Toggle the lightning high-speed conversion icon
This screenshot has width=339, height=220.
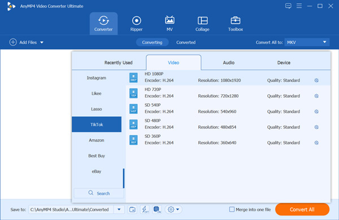click(145, 209)
